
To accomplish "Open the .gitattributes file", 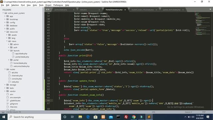I will (15, 101).
